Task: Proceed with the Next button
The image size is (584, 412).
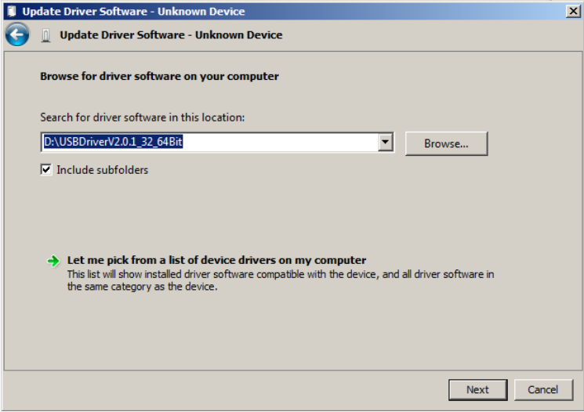Action: pos(478,389)
